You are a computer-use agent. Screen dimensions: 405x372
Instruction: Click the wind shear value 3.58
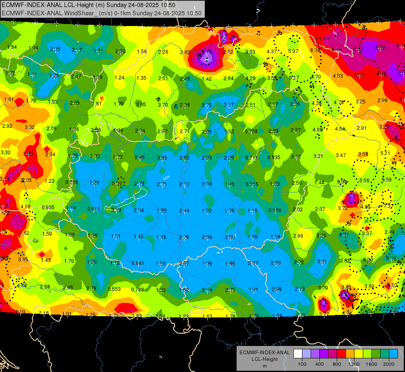pyautogui.click(x=363, y=154)
